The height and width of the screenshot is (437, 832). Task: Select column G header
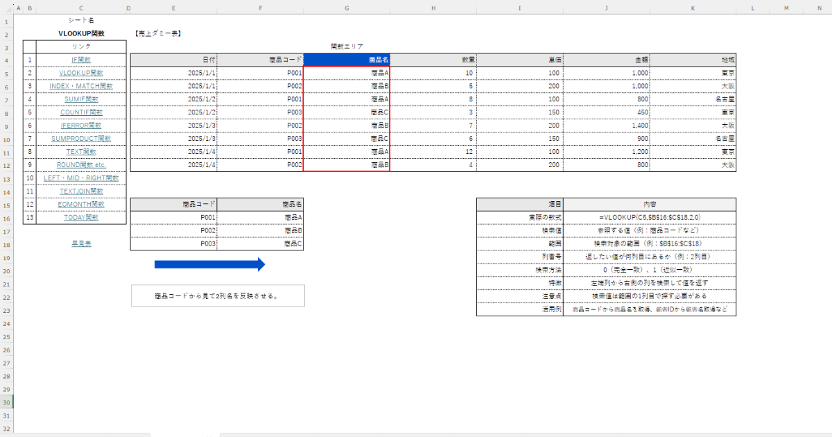(x=346, y=8)
